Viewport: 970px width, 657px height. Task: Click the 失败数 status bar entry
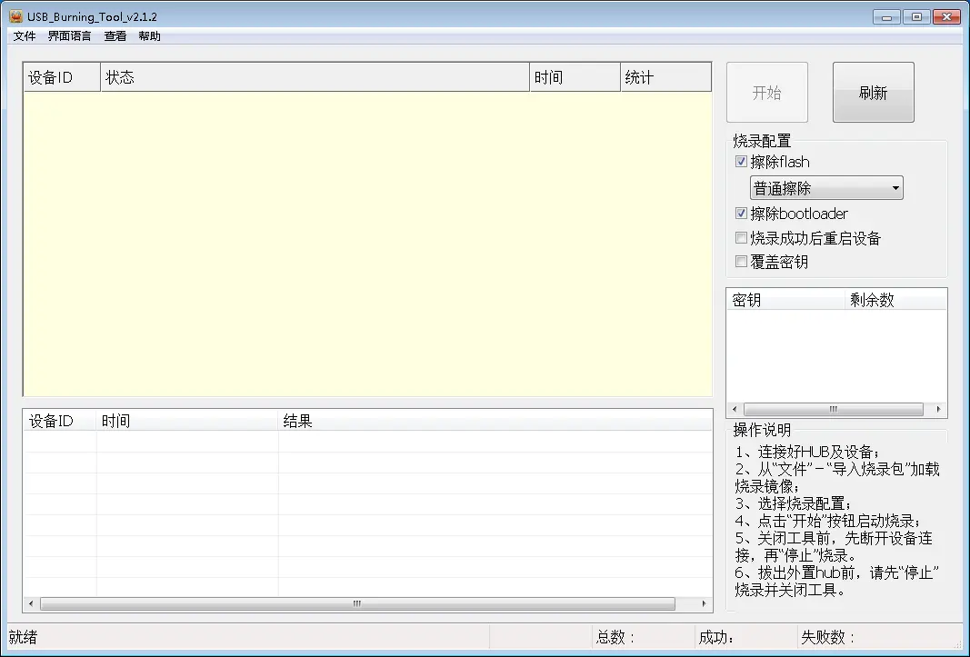click(x=827, y=637)
